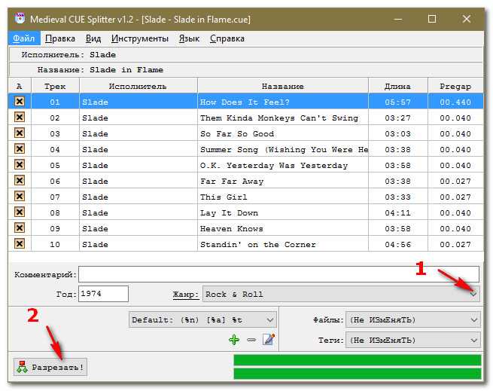Click the Medieval CUE Splitter app icon
The width and height of the screenshot is (493, 391).
(x=20, y=19)
